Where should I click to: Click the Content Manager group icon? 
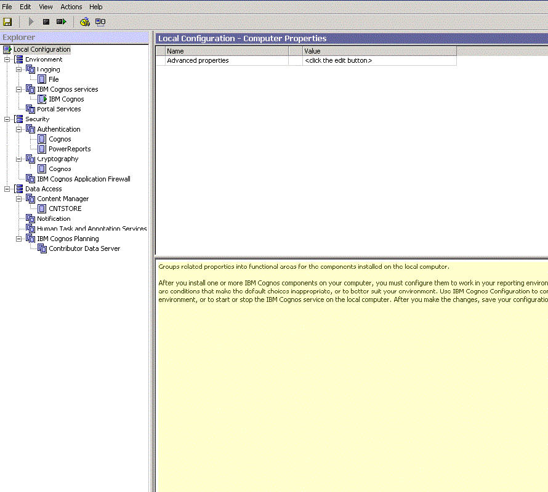30,199
